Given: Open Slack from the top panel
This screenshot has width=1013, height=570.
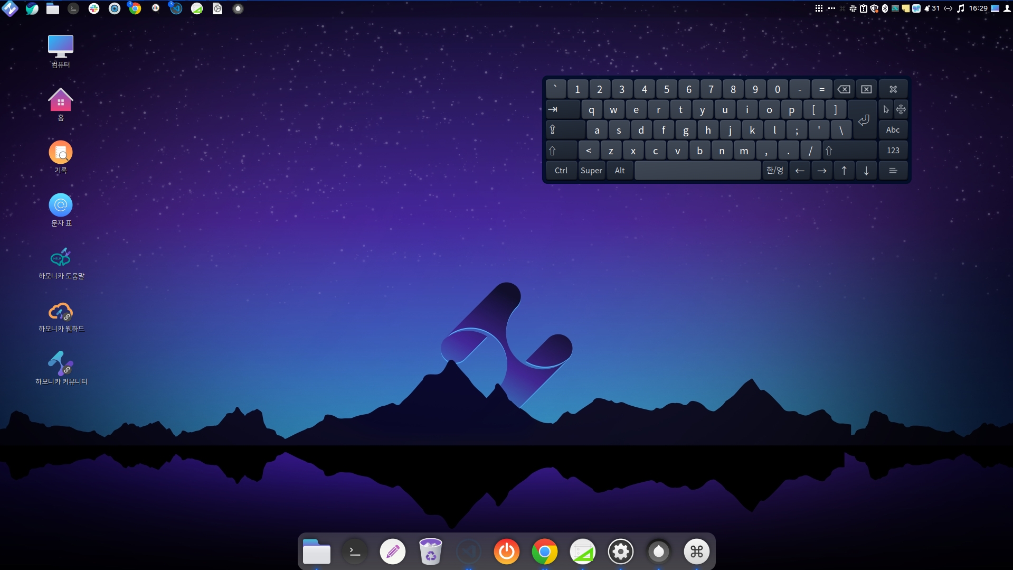Looking at the screenshot, I should 94,8.
